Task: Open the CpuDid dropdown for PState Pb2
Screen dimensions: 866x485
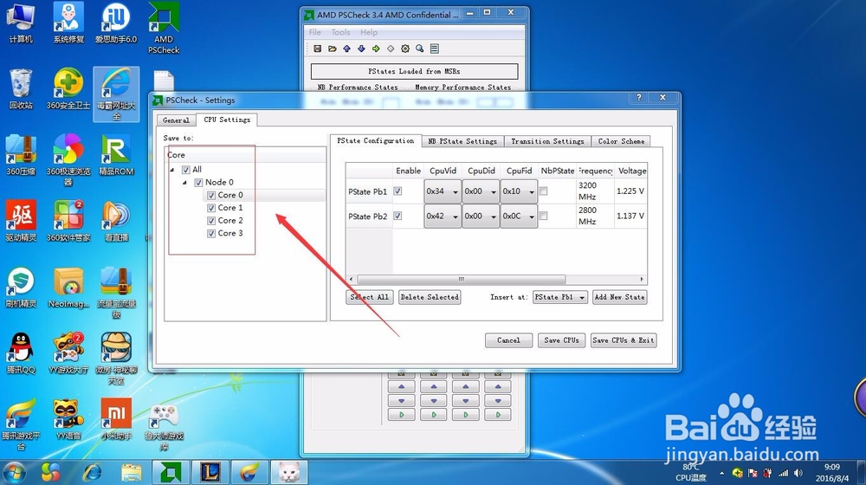Action: coord(481,216)
